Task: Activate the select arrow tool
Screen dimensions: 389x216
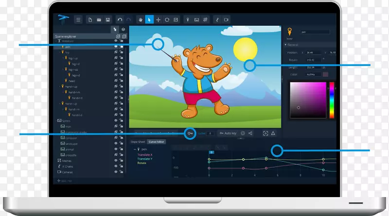Action: [x=149, y=20]
